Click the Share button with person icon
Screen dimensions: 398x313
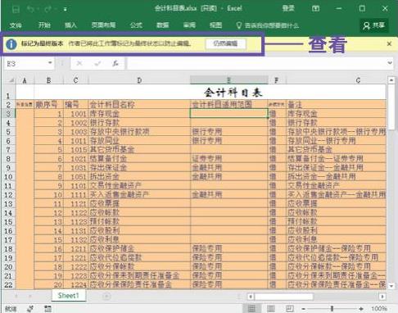pyautogui.click(x=373, y=25)
